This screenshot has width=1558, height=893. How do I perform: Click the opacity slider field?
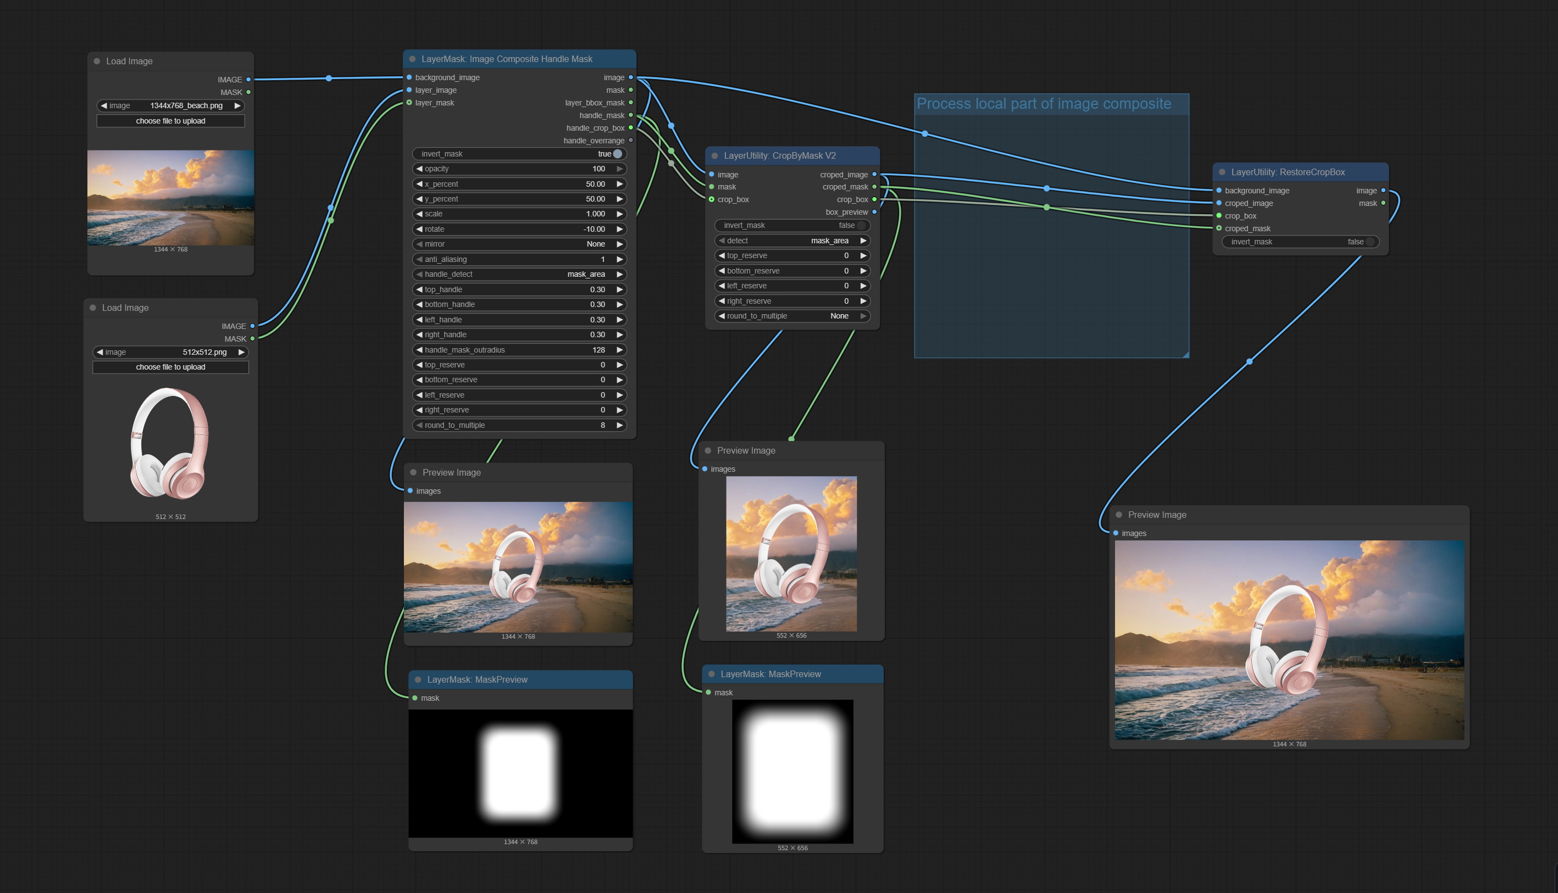coord(519,169)
